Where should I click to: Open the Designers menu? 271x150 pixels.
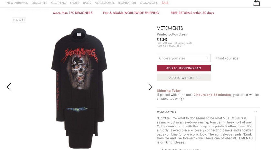(39, 3)
